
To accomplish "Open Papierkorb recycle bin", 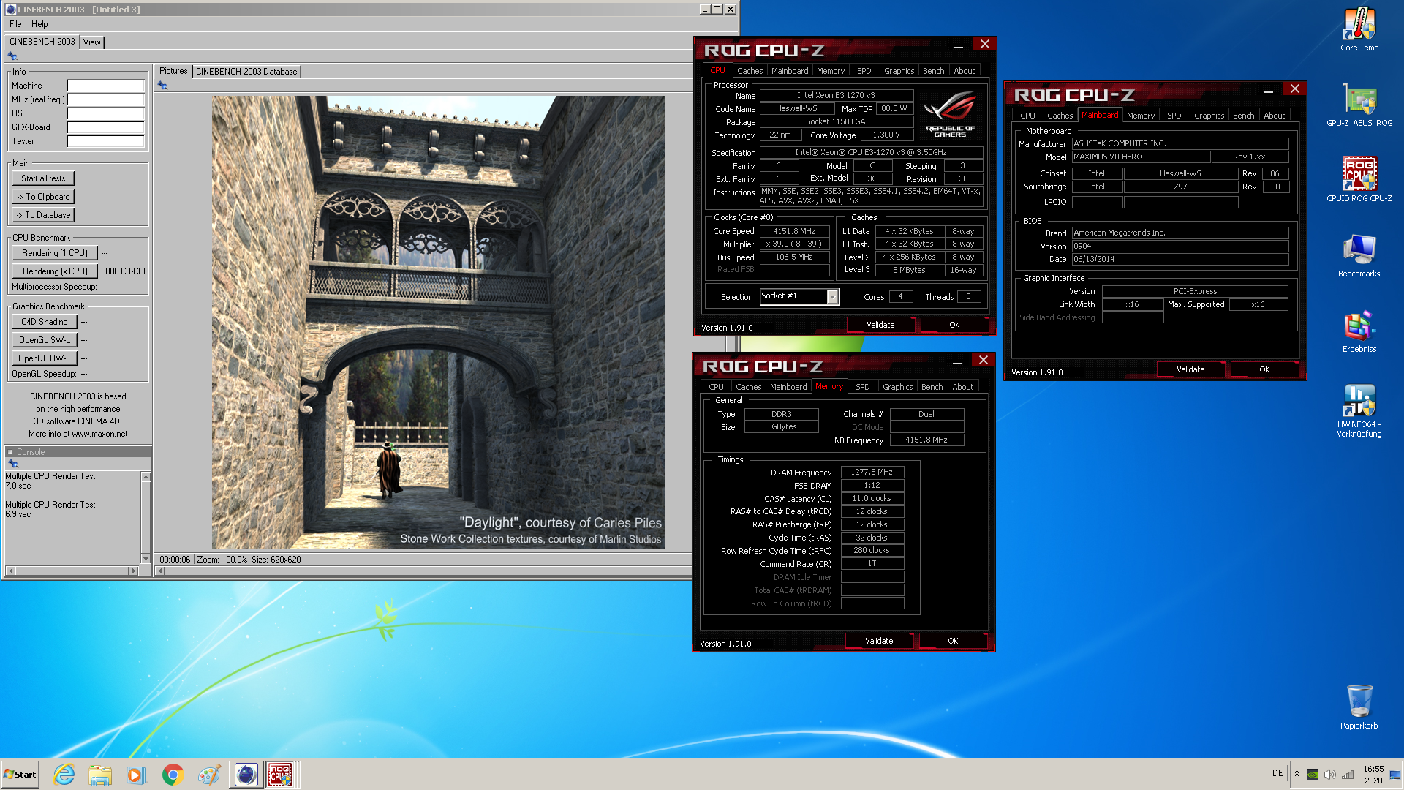I will 1359,707.
